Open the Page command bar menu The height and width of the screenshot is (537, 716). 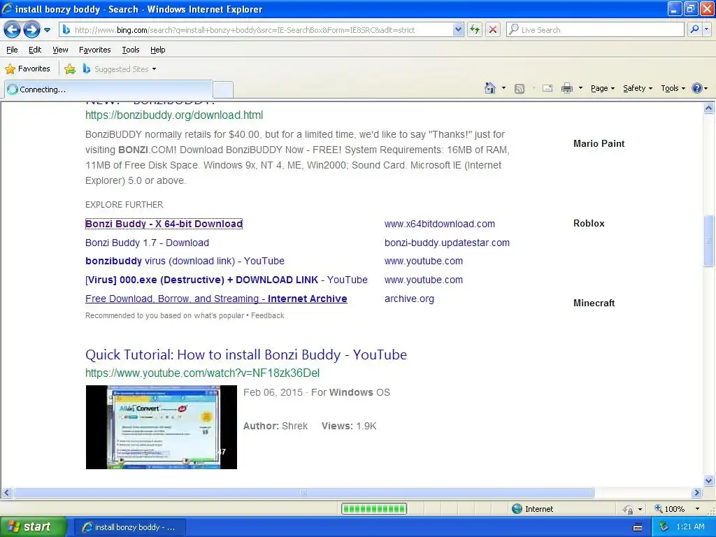[x=602, y=89]
